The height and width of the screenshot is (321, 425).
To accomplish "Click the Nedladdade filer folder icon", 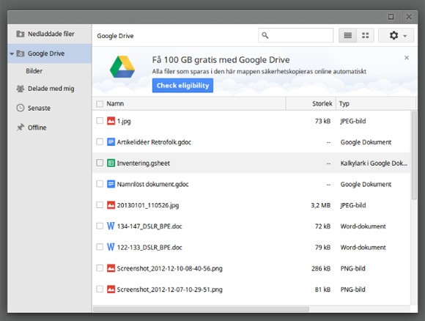I will (x=21, y=34).
